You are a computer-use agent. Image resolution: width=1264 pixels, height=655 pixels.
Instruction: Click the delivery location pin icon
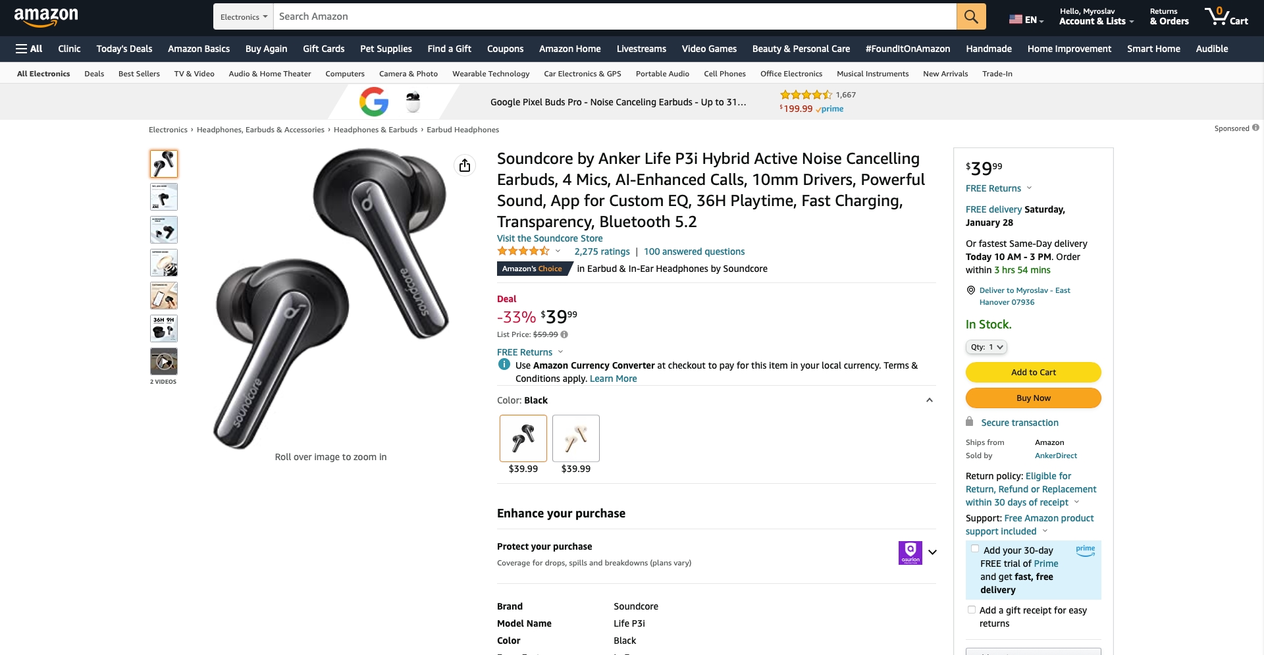click(x=970, y=290)
